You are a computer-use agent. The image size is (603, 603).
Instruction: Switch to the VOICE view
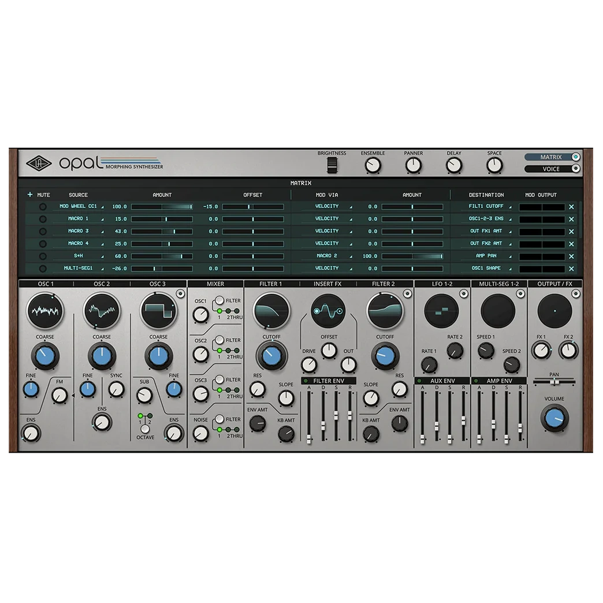[x=552, y=169]
